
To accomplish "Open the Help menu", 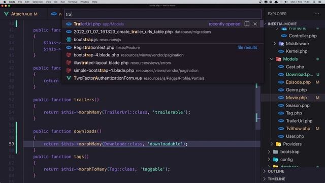I will click(95, 2).
